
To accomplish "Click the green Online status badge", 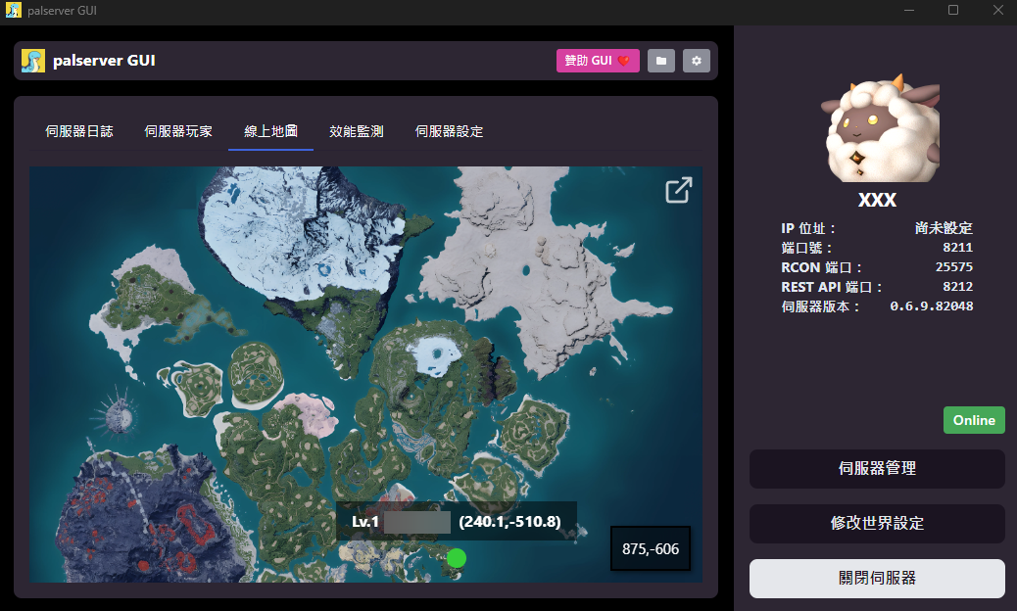I will pyautogui.click(x=974, y=420).
